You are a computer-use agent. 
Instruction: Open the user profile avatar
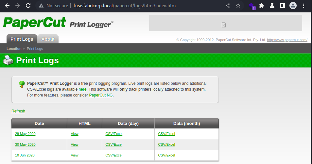tap(293, 6)
